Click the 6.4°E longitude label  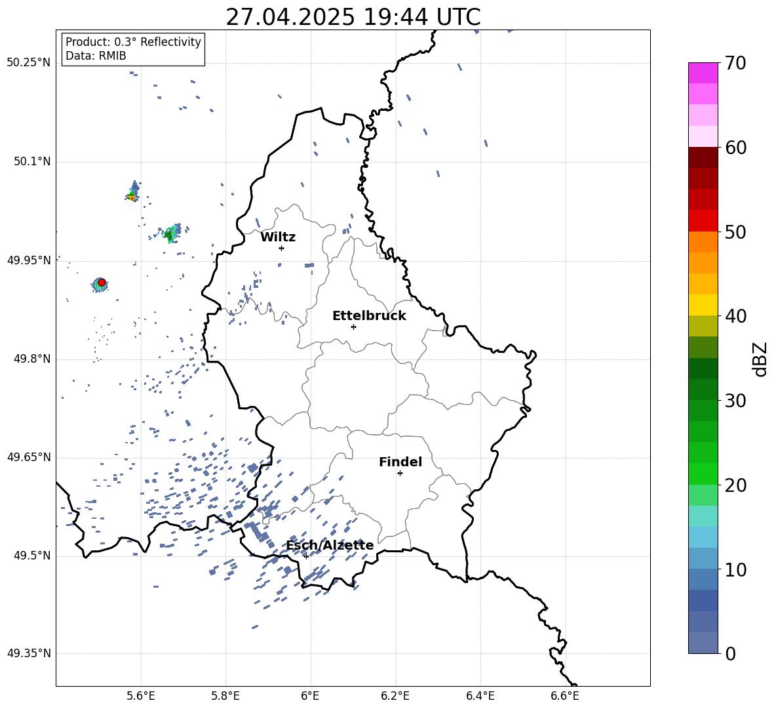[480, 696]
